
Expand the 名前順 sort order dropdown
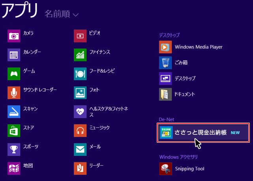pyautogui.click(x=62, y=14)
